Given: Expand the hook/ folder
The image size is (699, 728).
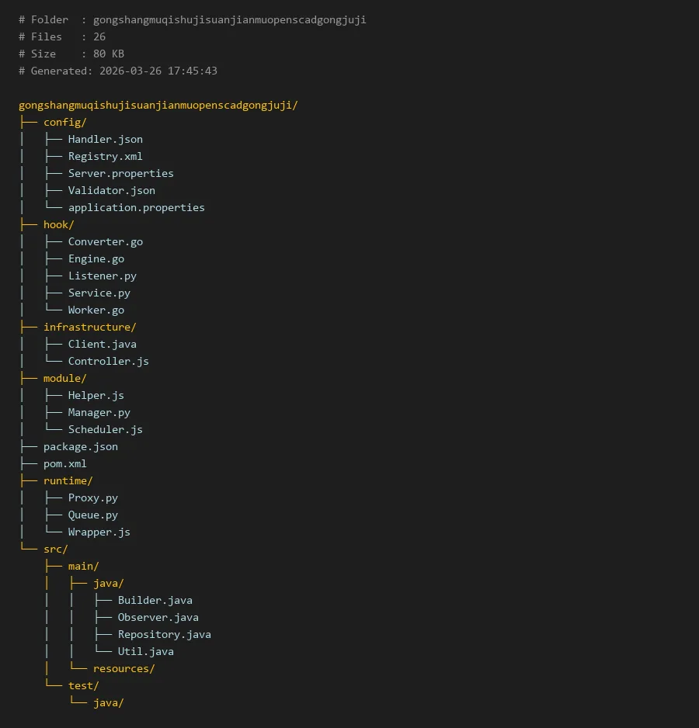Looking at the screenshot, I should click(x=58, y=224).
